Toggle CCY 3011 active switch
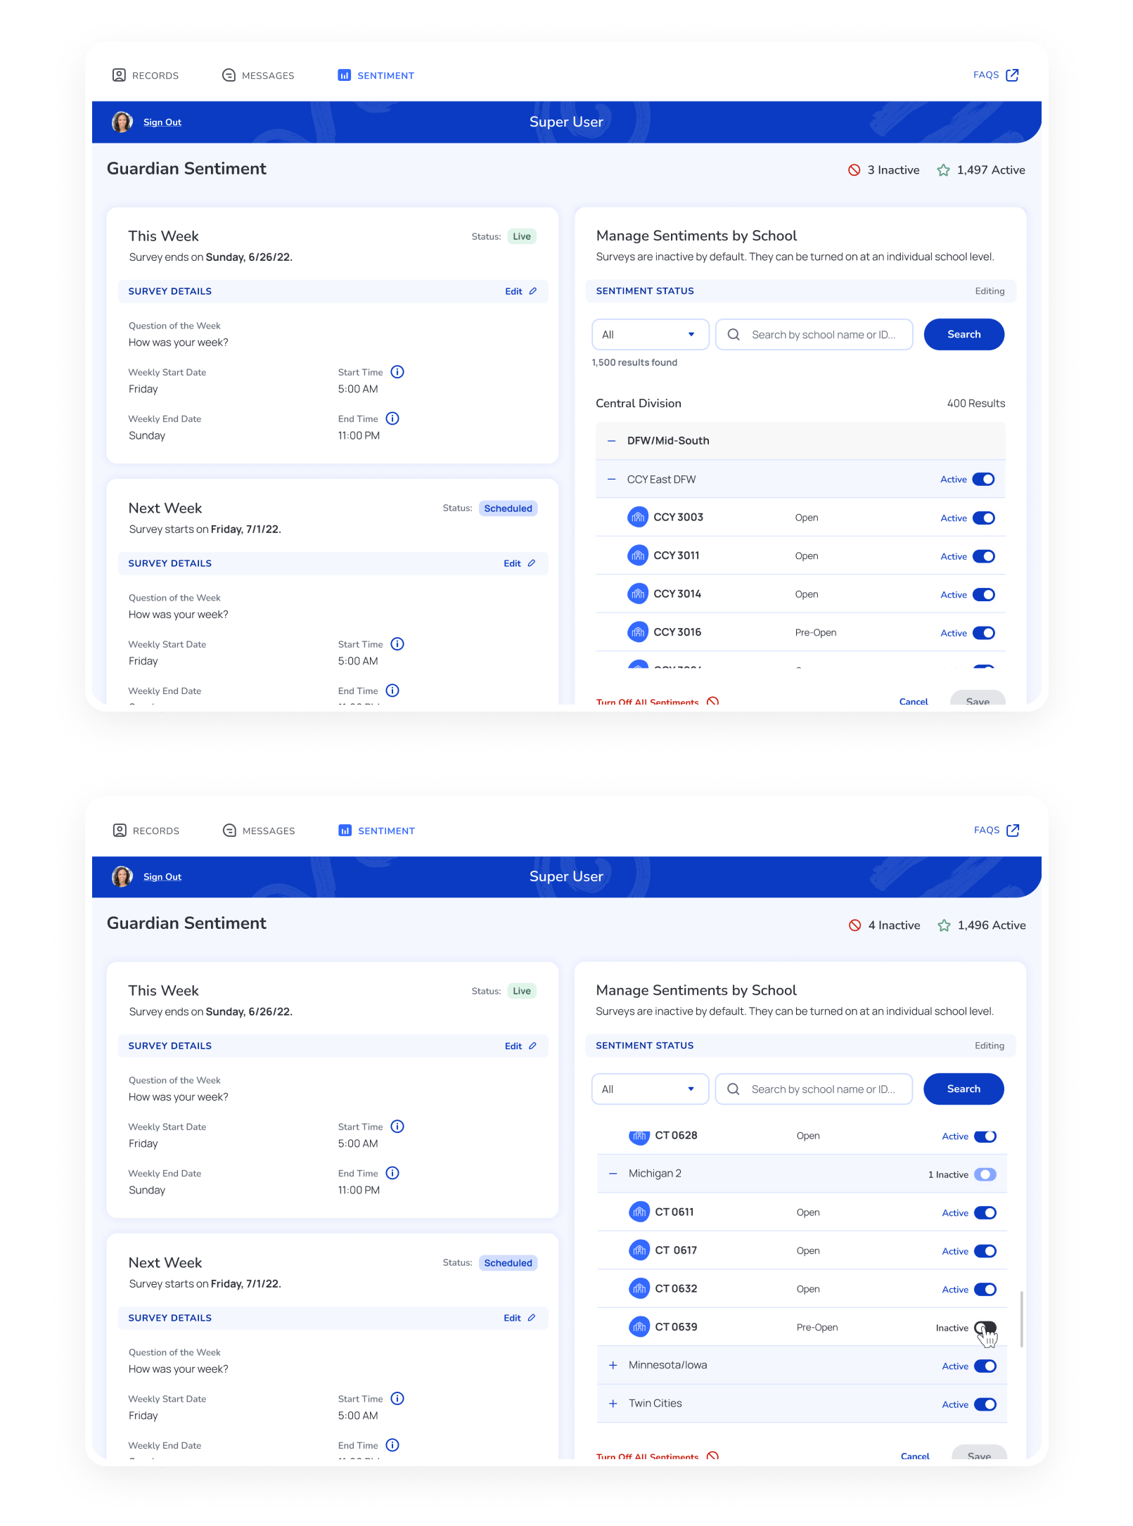The image size is (1133, 1526). coord(984,556)
